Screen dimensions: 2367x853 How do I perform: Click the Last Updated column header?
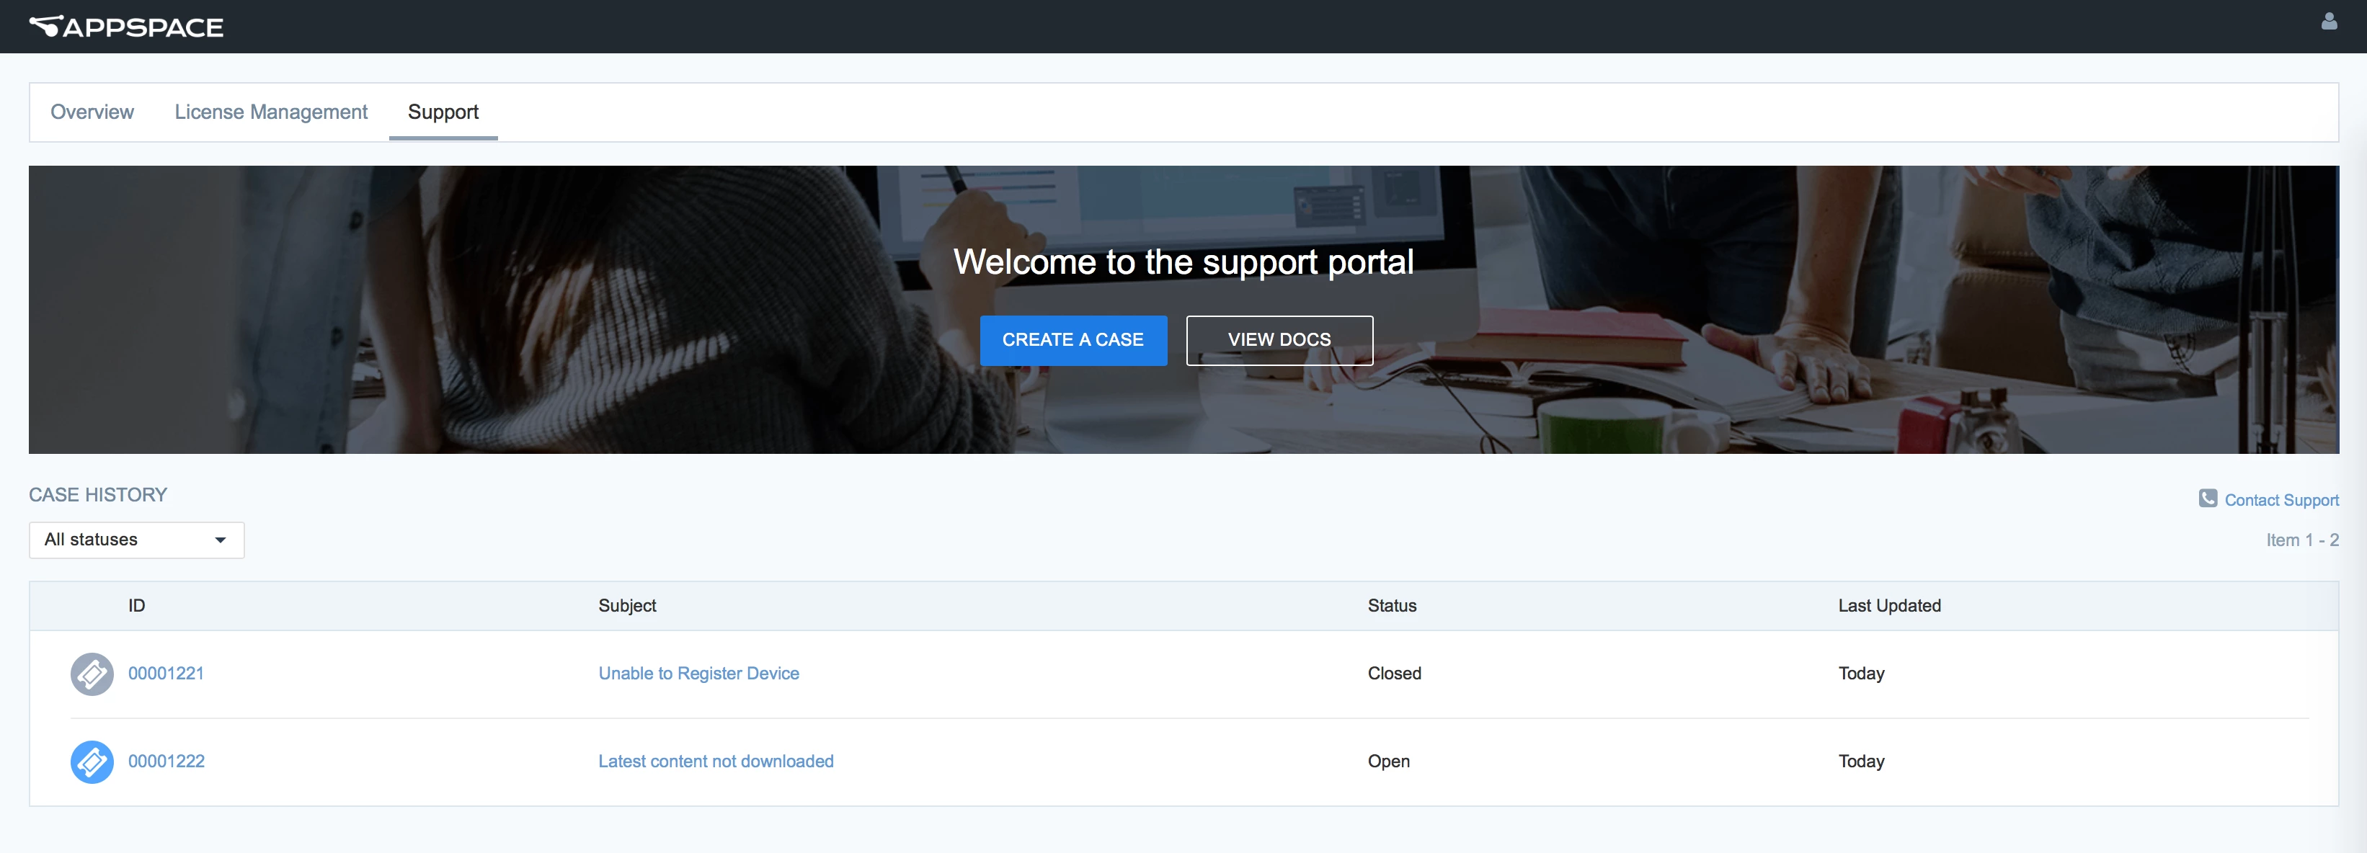(x=1888, y=605)
